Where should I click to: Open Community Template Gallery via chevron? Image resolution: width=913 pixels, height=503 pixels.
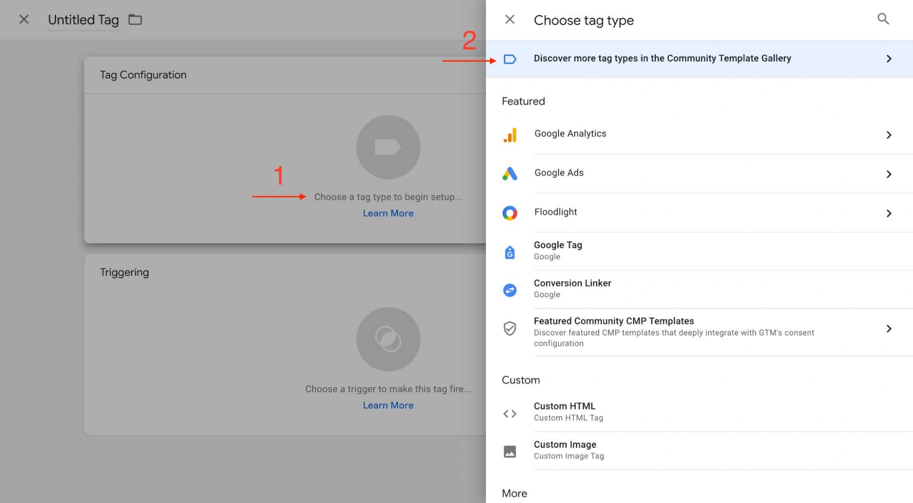coord(888,58)
